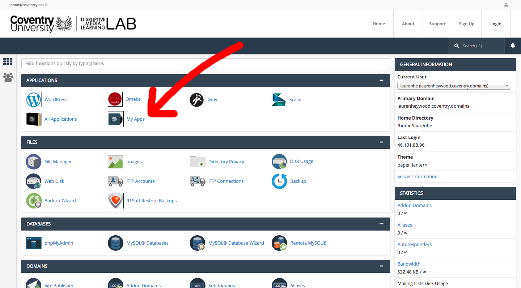Focus the Find functions quickly field
The height and width of the screenshot is (288, 521).
(x=206, y=63)
